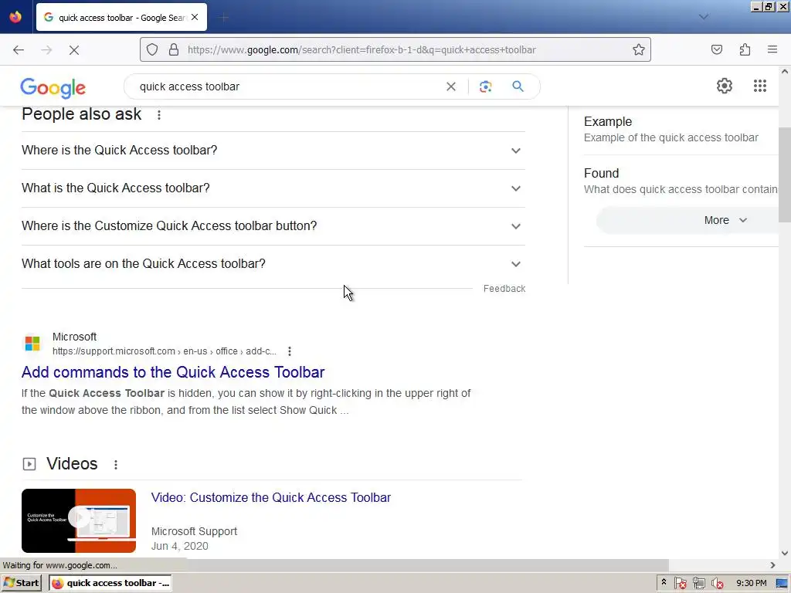Go to the Google homepage logo
Screen dimensions: 791x593
point(53,88)
